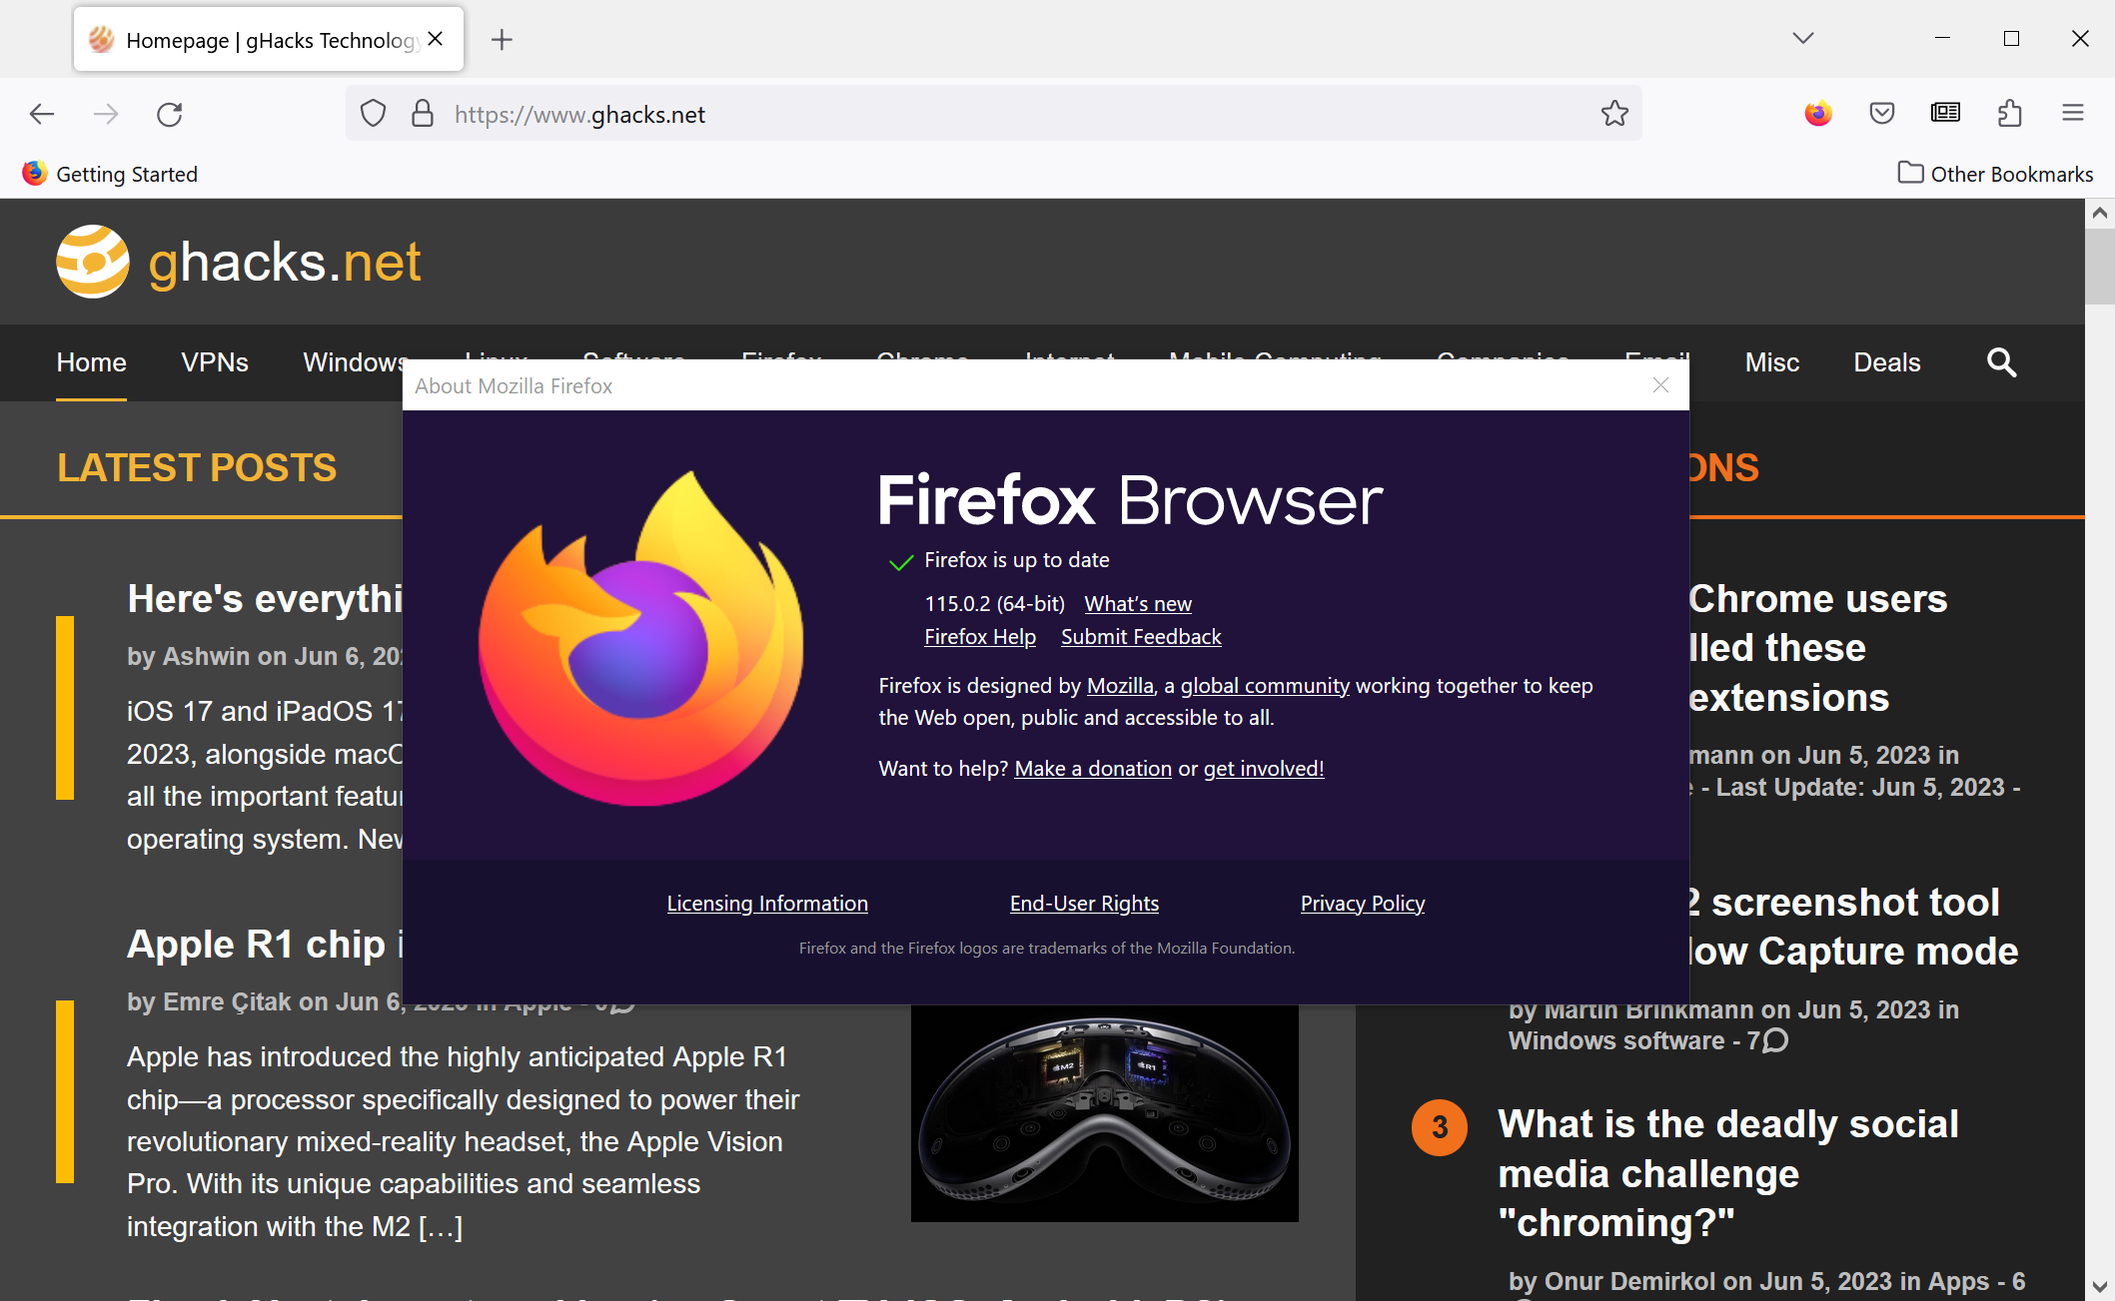Screen dimensions: 2115x1301
Task: Click 'Make a donation' link in dialog
Action: tap(1092, 767)
